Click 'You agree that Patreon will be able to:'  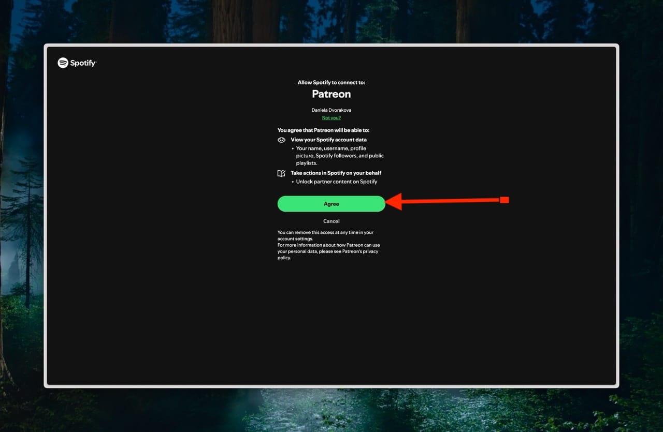pyautogui.click(x=323, y=130)
